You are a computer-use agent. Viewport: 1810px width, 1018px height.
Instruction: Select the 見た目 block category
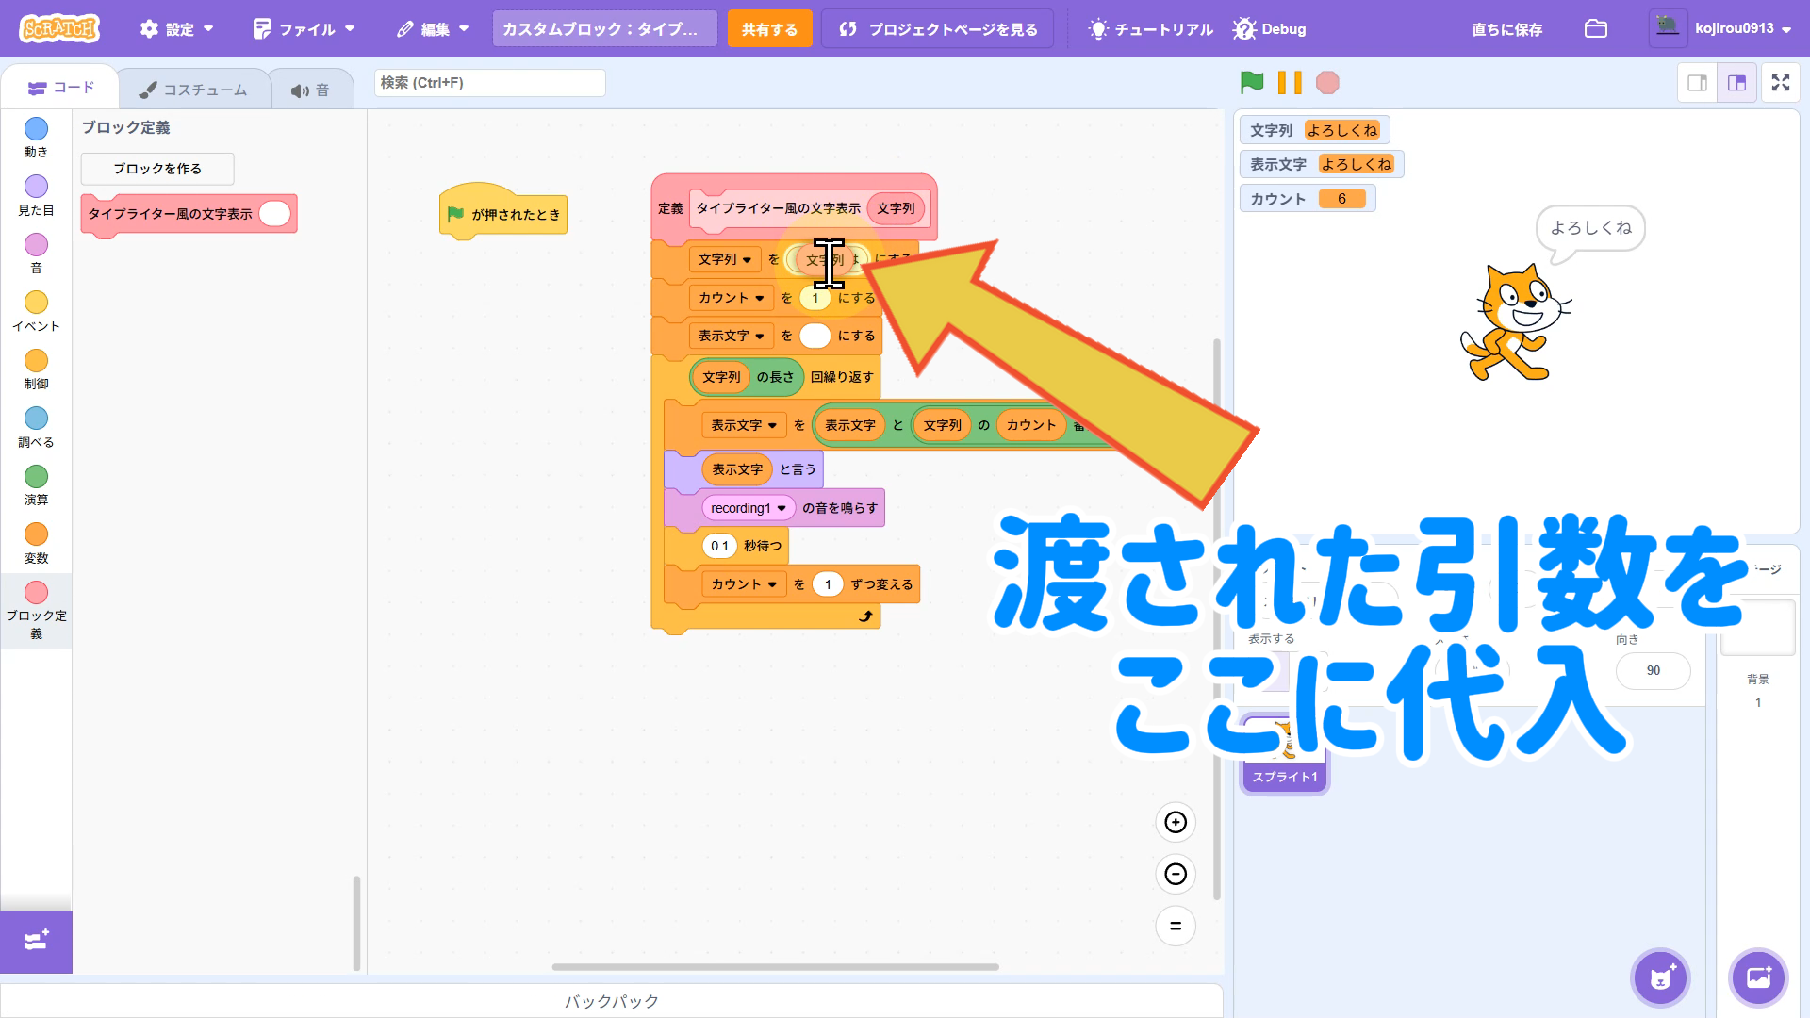(x=36, y=194)
